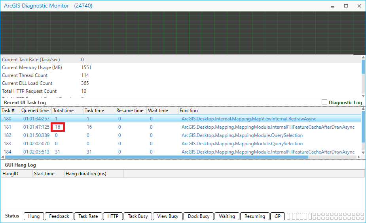Click the Current DLL Load Count label
Viewport: 366px width, 223px height.
[27, 83]
